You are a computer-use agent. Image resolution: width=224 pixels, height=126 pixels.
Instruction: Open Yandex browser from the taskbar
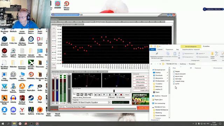[20, 124]
